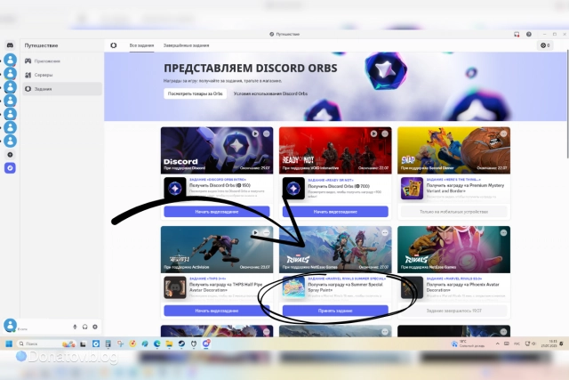Click text Получить Discord Orbs (700)

click(339, 186)
